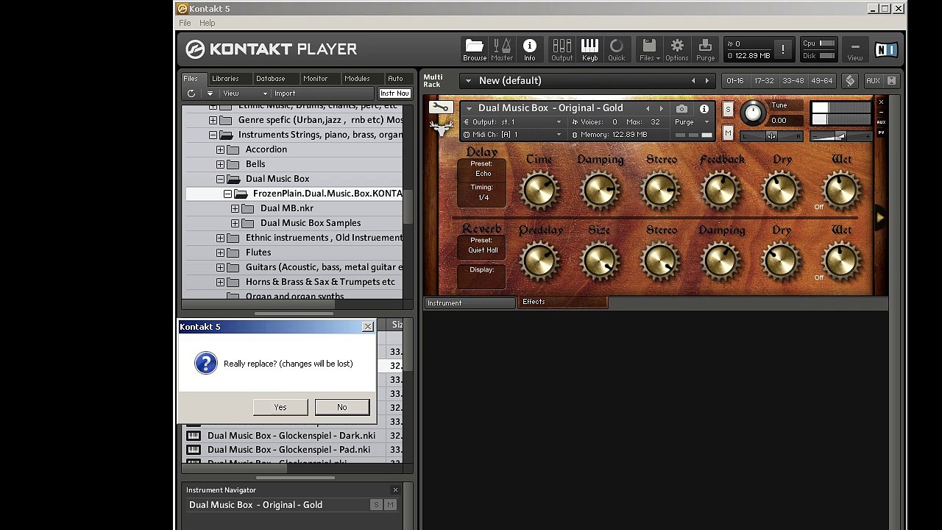Close the Instrument Navigator pane
The width and height of the screenshot is (942, 530).
[x=395, y=490]
